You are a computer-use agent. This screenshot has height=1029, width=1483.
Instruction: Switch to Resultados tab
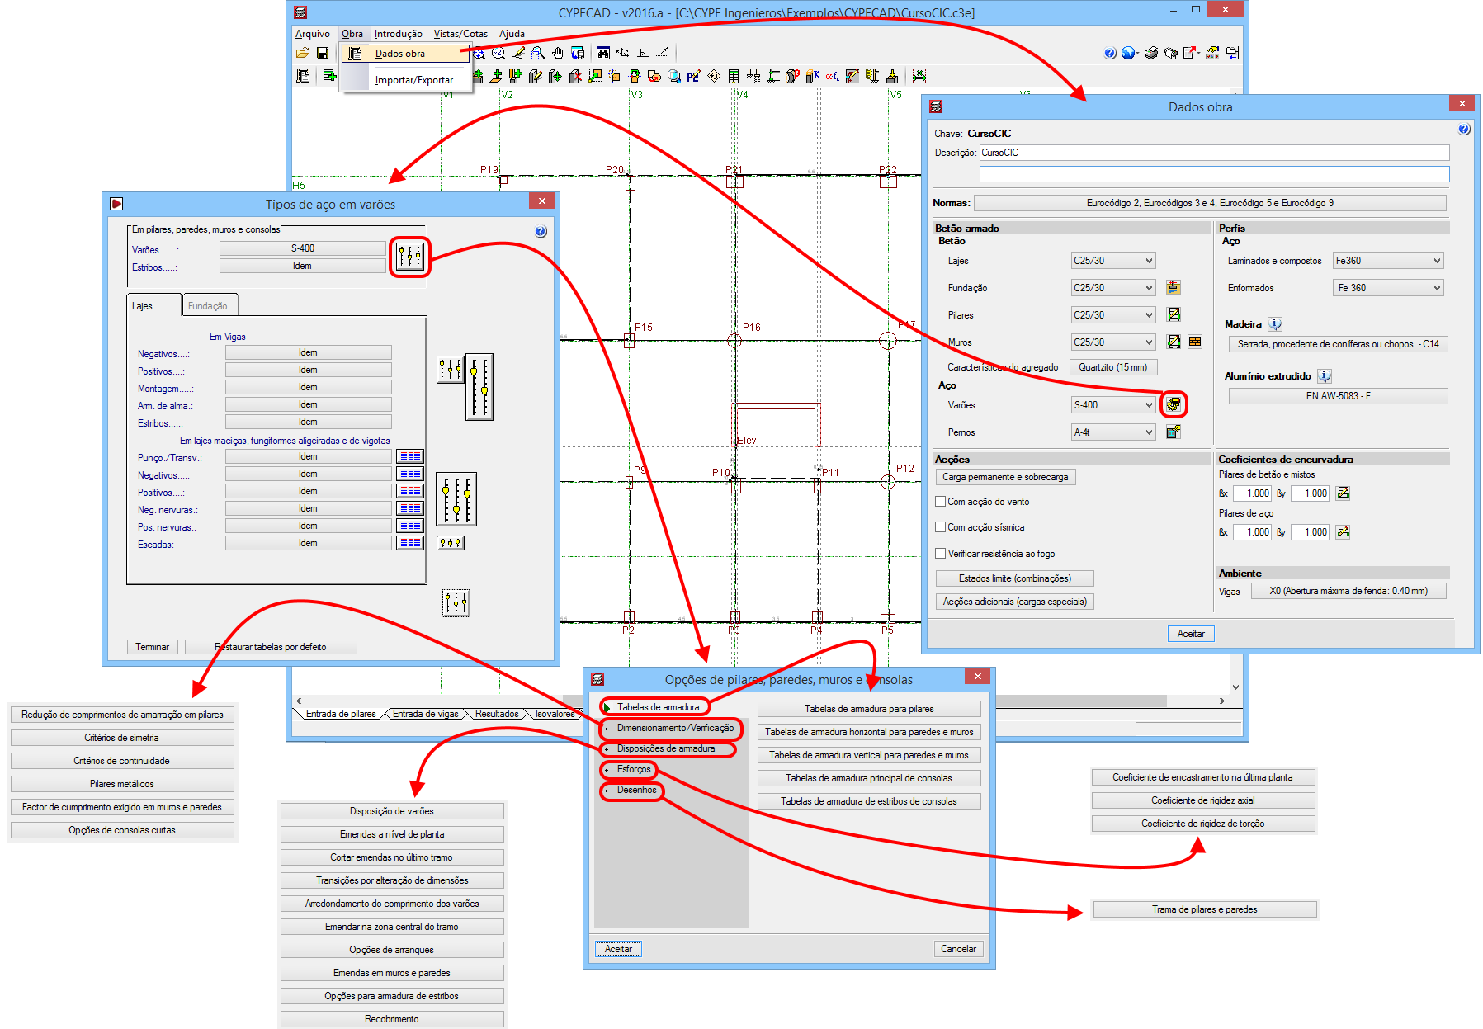[x=497, y=714]
